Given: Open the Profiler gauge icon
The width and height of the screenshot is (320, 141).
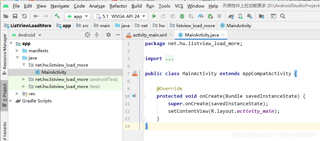Looking at the screenshot, I should 201,16.
